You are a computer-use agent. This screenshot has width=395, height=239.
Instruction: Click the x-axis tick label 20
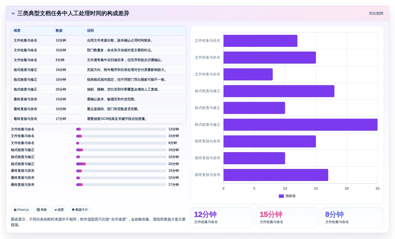(x=347, y=189)
